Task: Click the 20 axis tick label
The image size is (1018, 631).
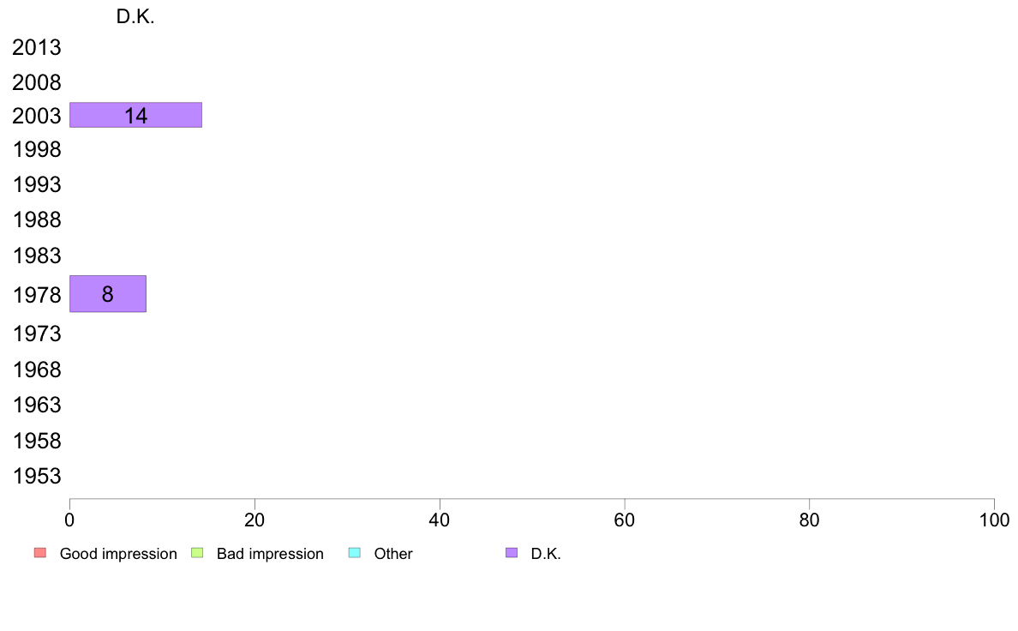Action: tap(254, 520)
